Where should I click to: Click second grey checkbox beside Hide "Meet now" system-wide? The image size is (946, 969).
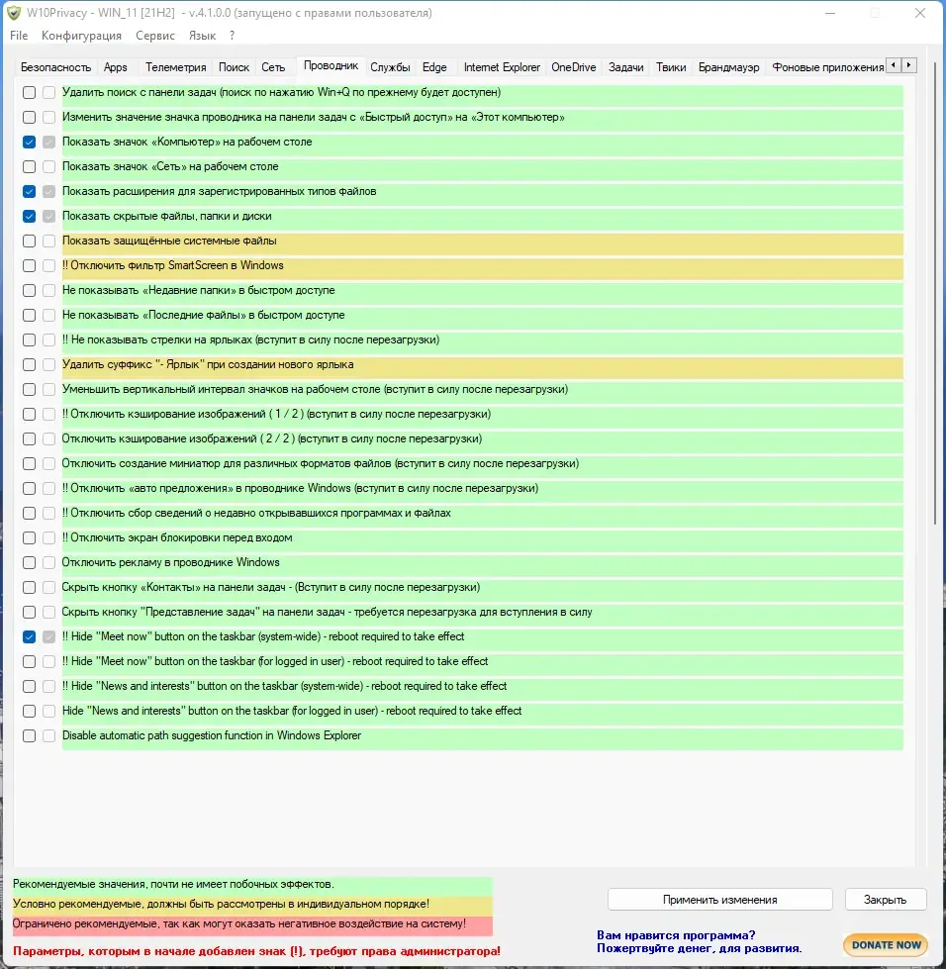pyautogui.click(x=48, y=636)
